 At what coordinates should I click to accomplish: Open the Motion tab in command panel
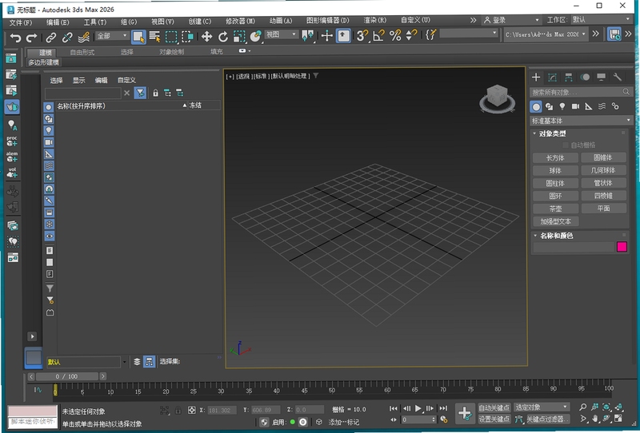(585, 77)
